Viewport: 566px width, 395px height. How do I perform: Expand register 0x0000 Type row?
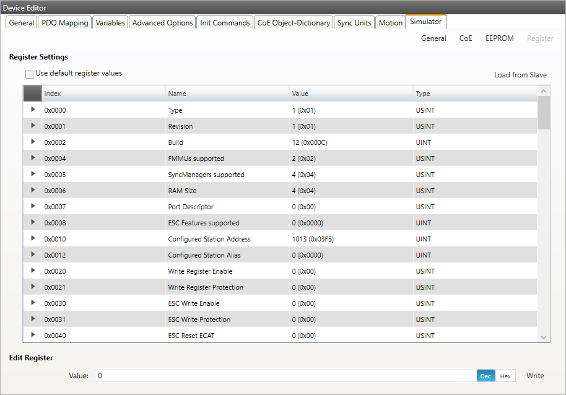pyautogui.click(x=33, y=110)
